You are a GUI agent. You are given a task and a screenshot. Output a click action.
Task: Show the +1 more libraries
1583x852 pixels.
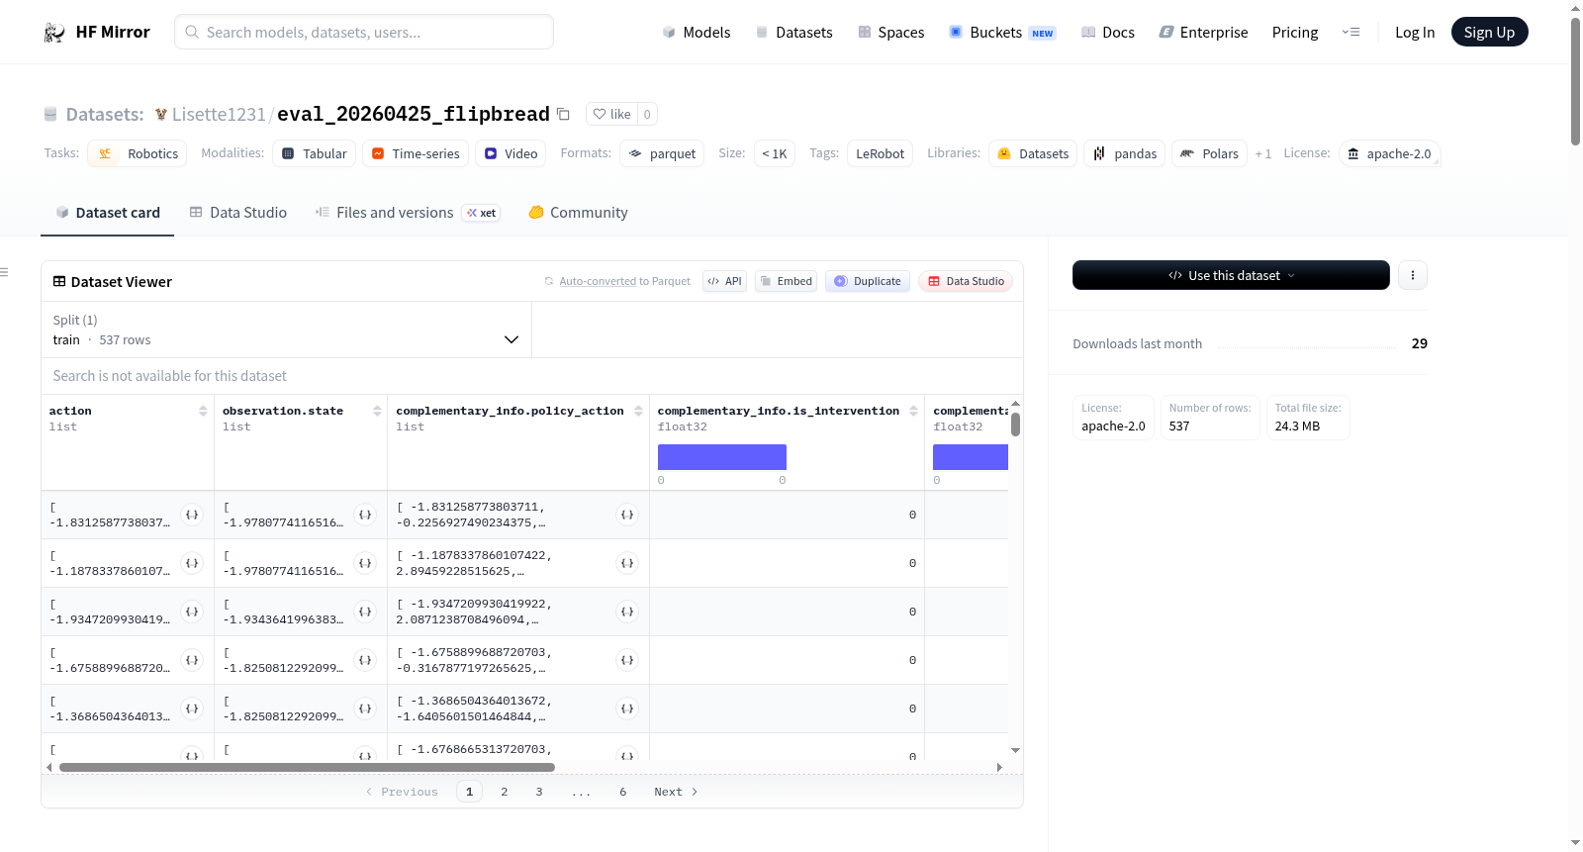tap(1263, 153)
